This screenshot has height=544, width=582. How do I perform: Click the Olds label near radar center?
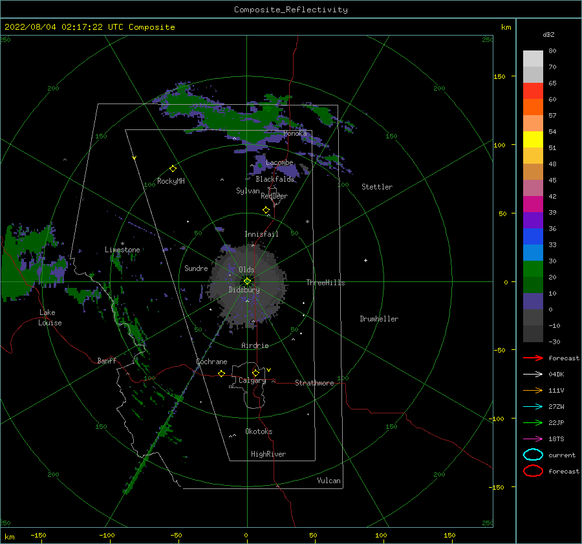pos(246,270)
